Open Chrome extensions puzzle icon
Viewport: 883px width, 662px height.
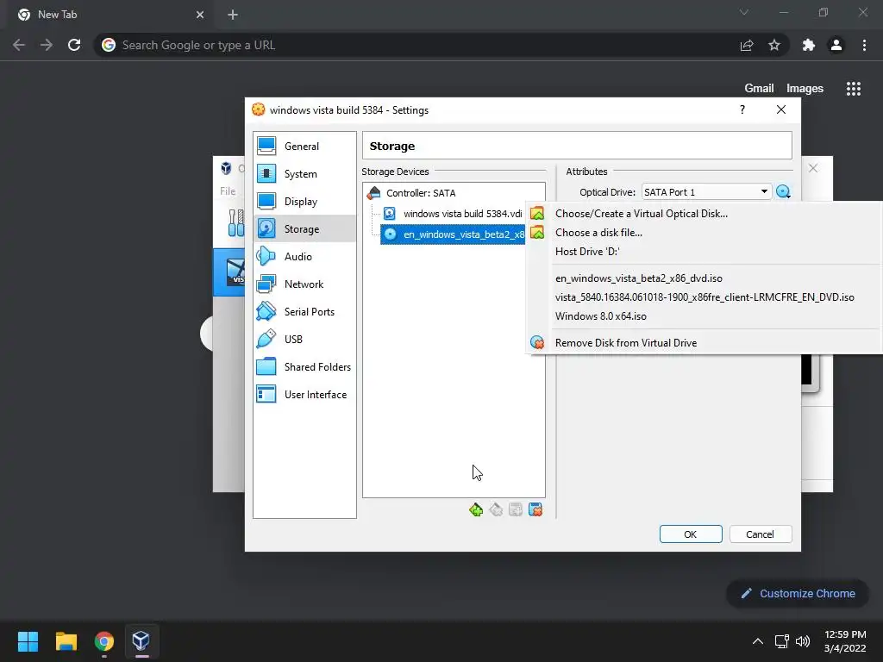coord(809,45)
